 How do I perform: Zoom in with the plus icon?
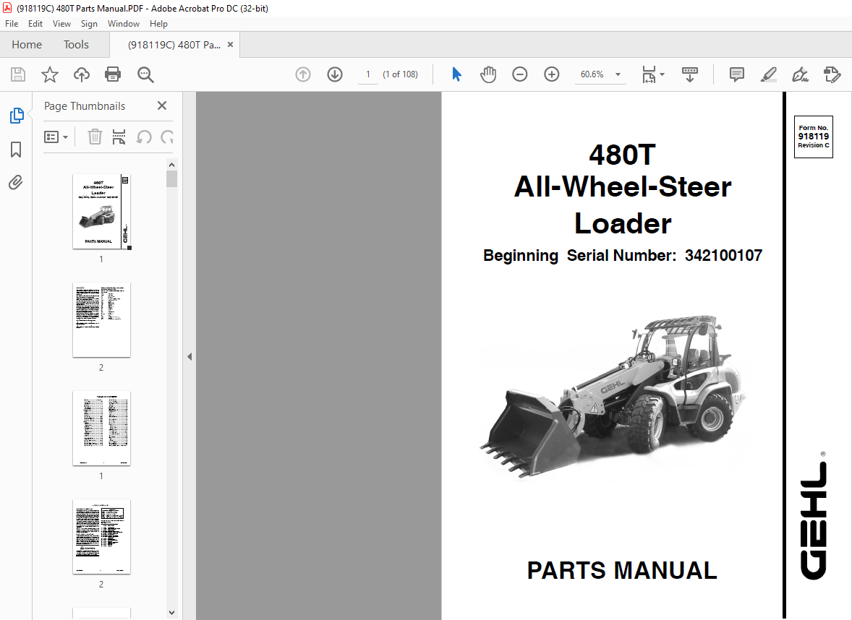tap(552, 74)
